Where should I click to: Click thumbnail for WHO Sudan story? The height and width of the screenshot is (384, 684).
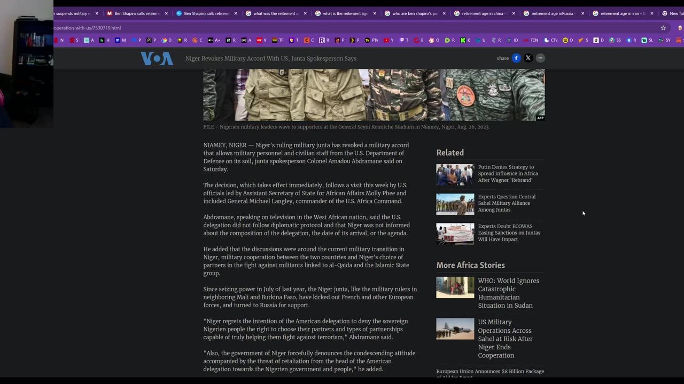click(455, 287)
